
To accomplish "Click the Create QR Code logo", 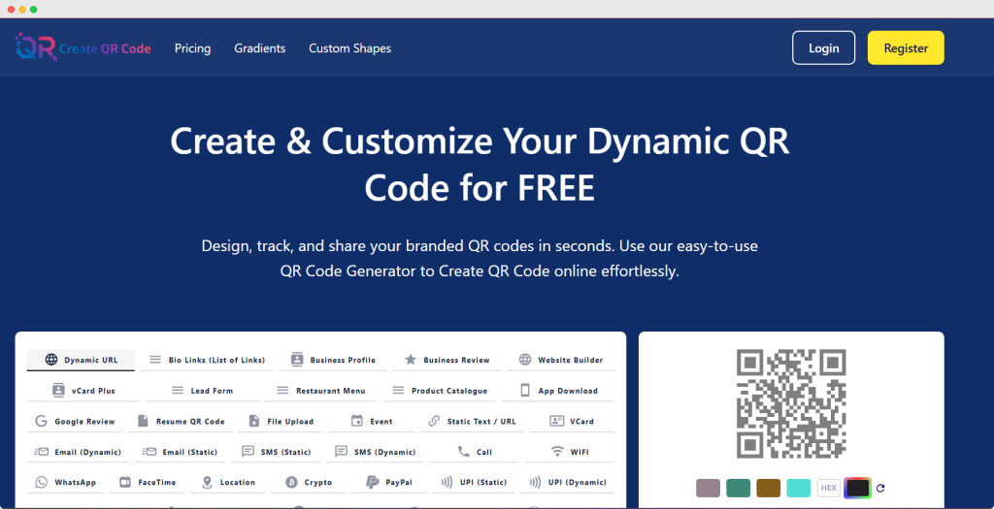I will click(83, 48).
